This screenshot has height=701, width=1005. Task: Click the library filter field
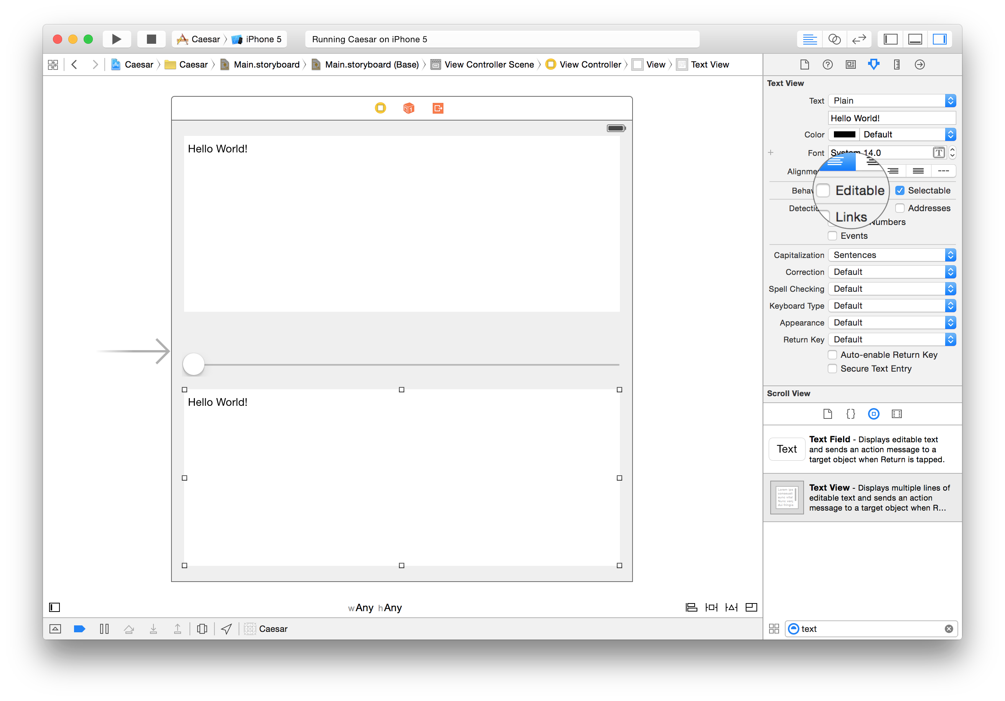pos(870,629)
